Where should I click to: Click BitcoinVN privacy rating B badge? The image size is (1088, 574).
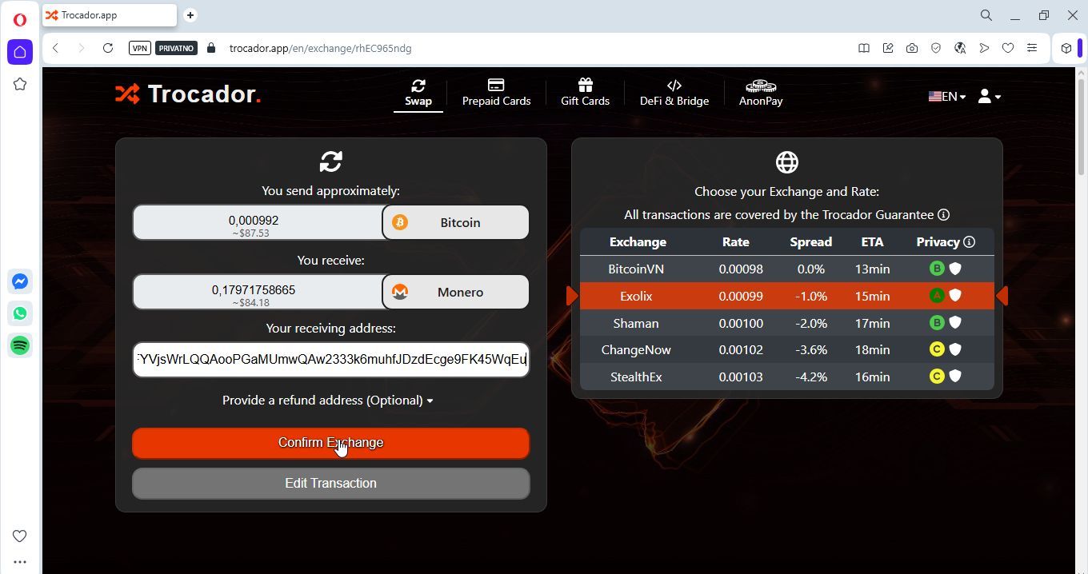coord(937,269)
